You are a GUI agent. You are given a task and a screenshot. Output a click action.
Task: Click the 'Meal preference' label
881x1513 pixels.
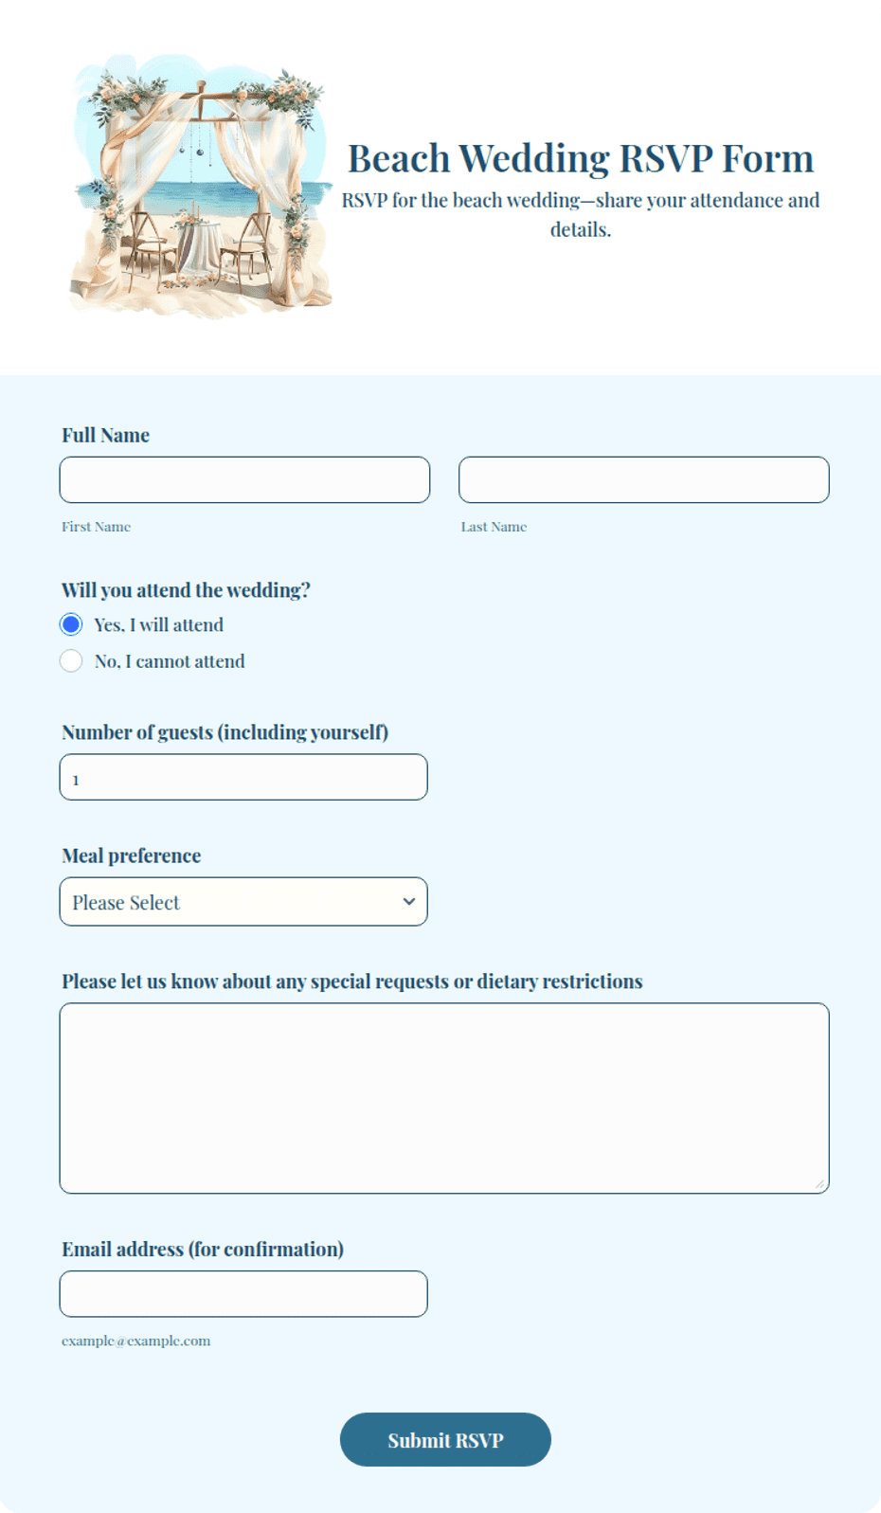[132, 856]
